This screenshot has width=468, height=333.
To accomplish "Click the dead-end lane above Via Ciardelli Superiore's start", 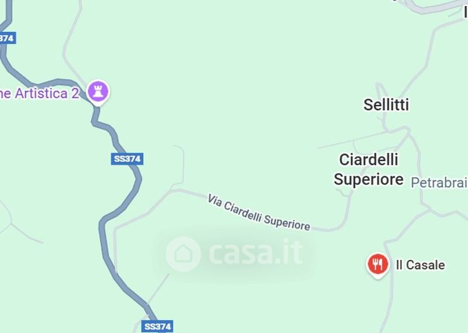I will click(x=181, y=165).
